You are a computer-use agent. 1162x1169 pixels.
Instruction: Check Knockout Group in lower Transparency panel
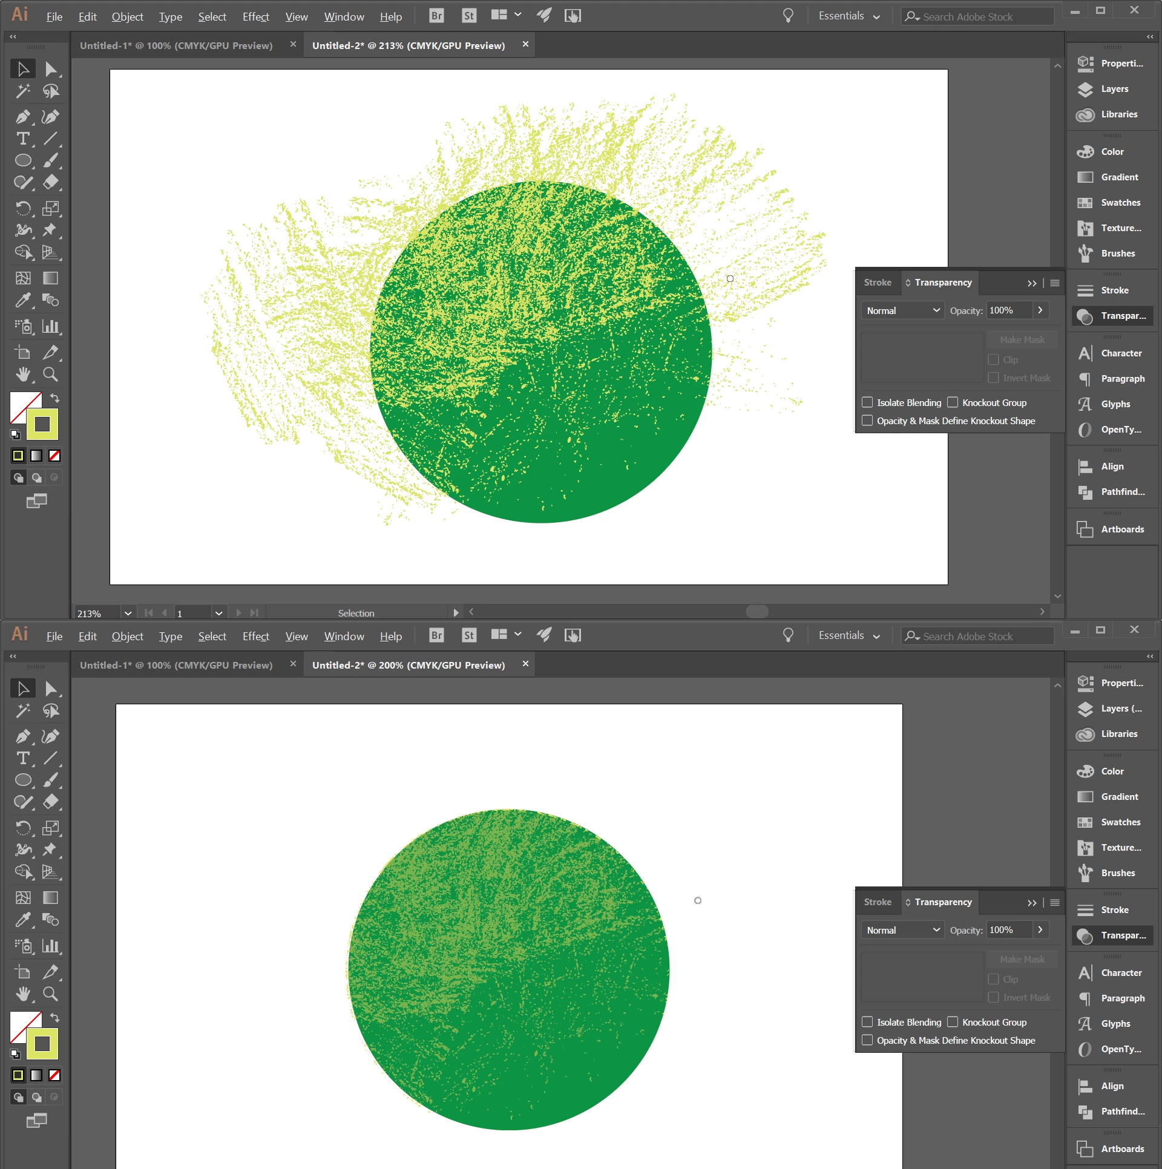pyautogui.click(x=953, y=1023)
